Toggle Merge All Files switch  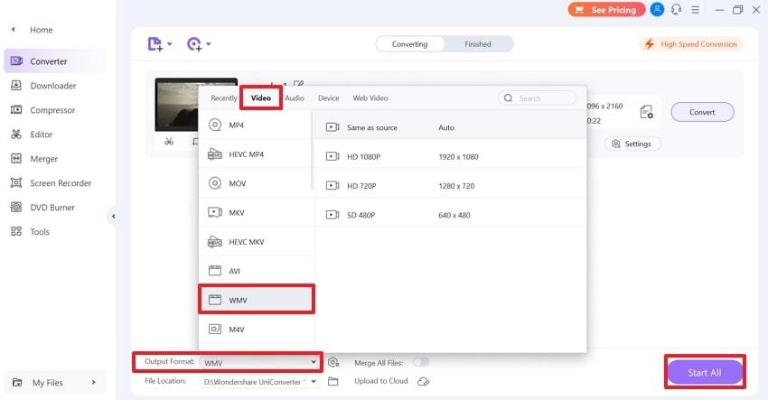[421, 362]
